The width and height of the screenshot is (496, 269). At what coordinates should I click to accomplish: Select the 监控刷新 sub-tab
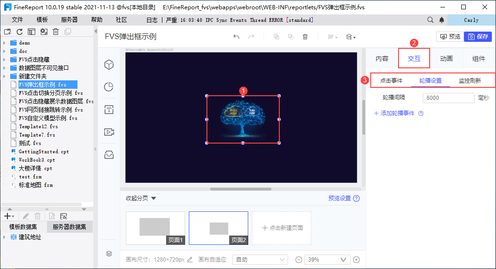[x=470, y=80]
